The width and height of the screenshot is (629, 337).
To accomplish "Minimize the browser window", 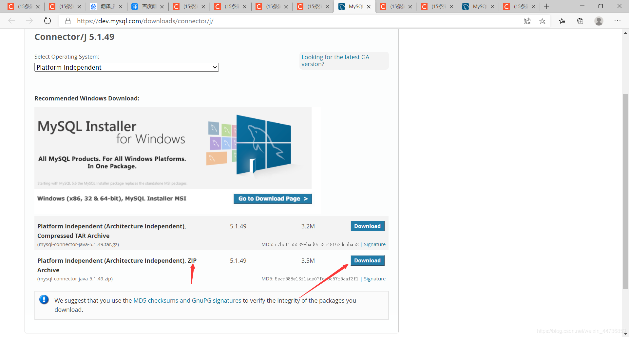I will tap(582, 6).
